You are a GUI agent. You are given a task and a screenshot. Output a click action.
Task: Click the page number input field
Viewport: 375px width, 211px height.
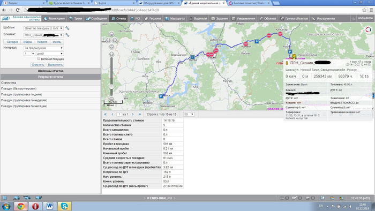[119, 115]
